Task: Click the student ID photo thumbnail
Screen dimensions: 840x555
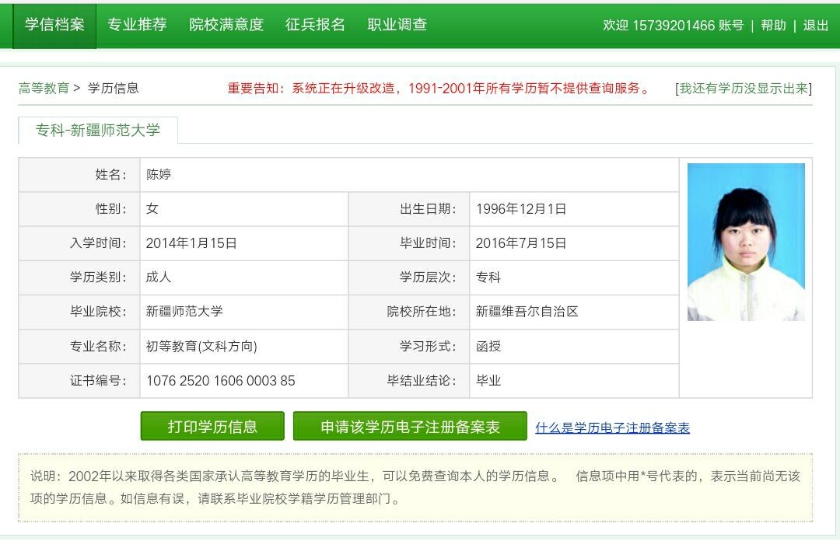Action: coord(746,242)
